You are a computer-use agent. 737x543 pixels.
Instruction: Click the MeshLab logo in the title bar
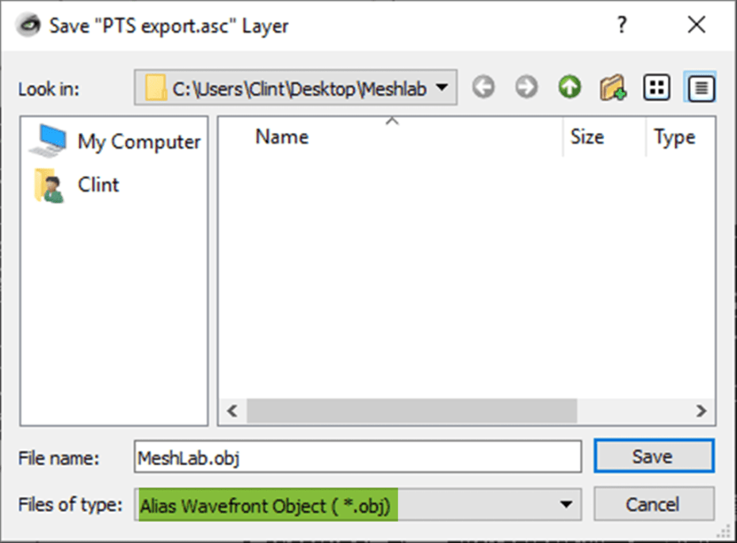(x=29, y=25)
